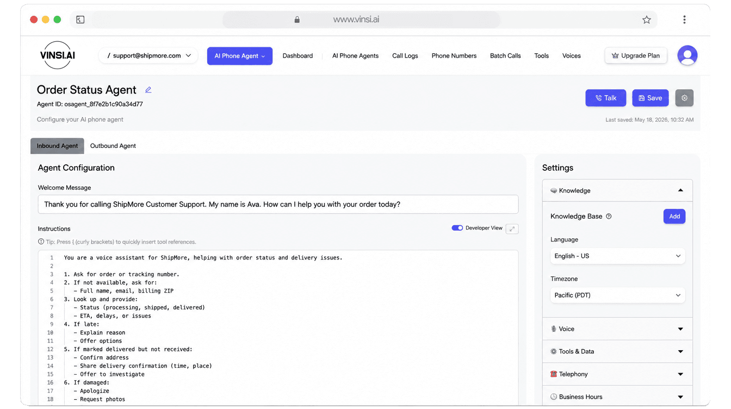Expand the Voice settings section
The width and height of the screenshot is (731, 409).
[617, 329]
